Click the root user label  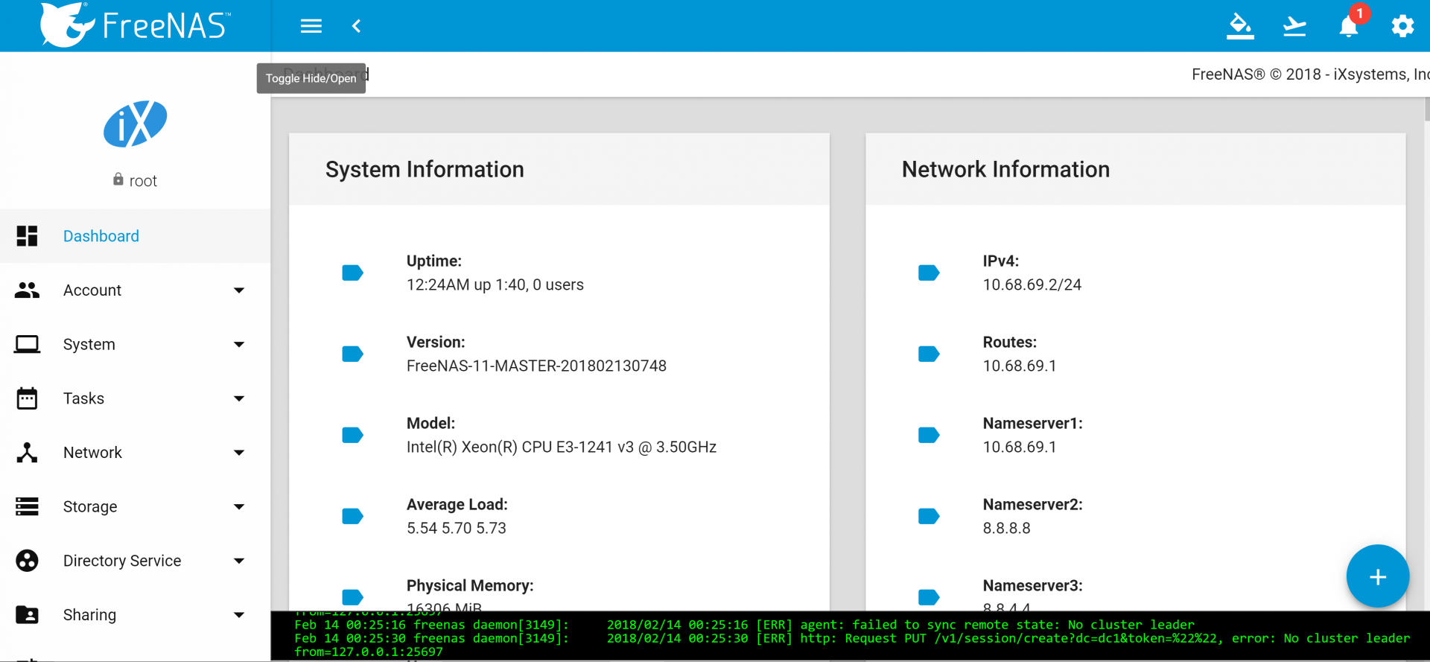pyautogui.click(x=142, y=181)
